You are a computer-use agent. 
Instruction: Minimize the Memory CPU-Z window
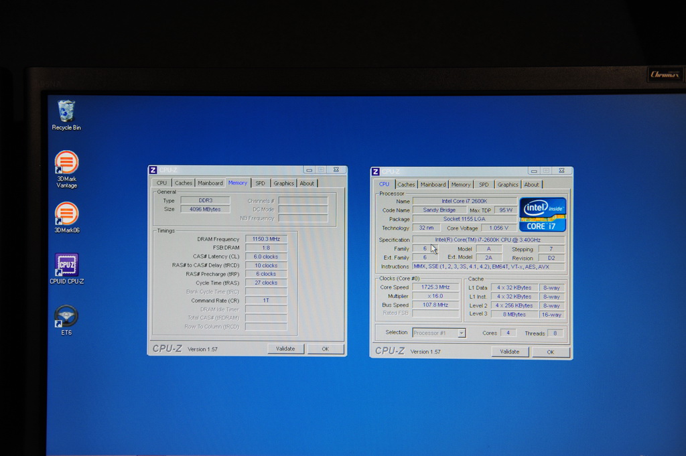310,169
